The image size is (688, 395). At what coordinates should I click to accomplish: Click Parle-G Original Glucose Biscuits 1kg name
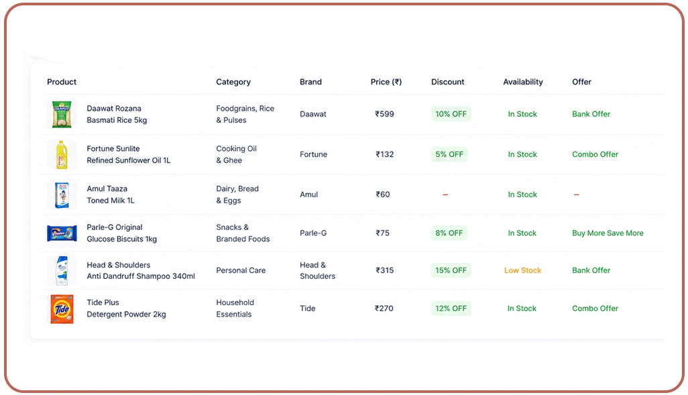tap(121, 233)
